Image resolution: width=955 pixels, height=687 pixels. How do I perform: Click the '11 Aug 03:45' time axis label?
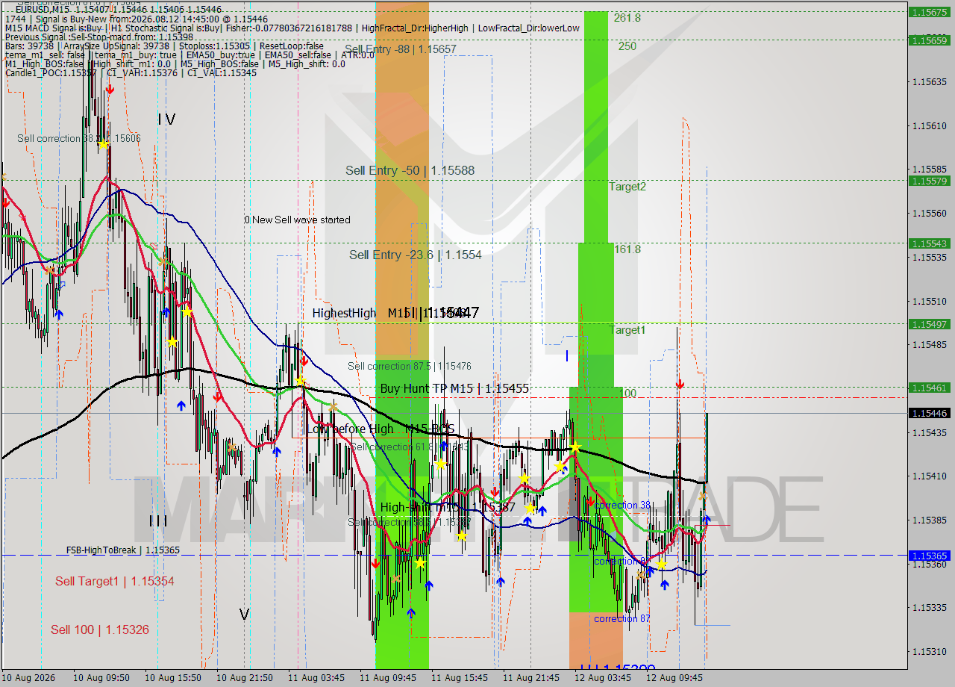(317, 678)
